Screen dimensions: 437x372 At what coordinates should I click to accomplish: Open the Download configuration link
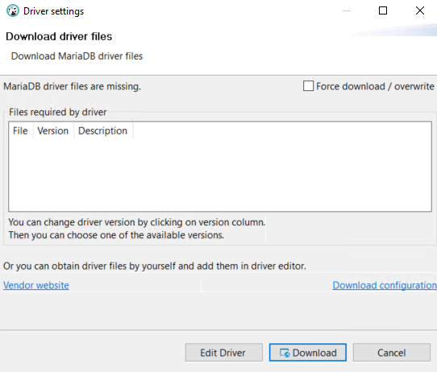[x=385, y=285]
